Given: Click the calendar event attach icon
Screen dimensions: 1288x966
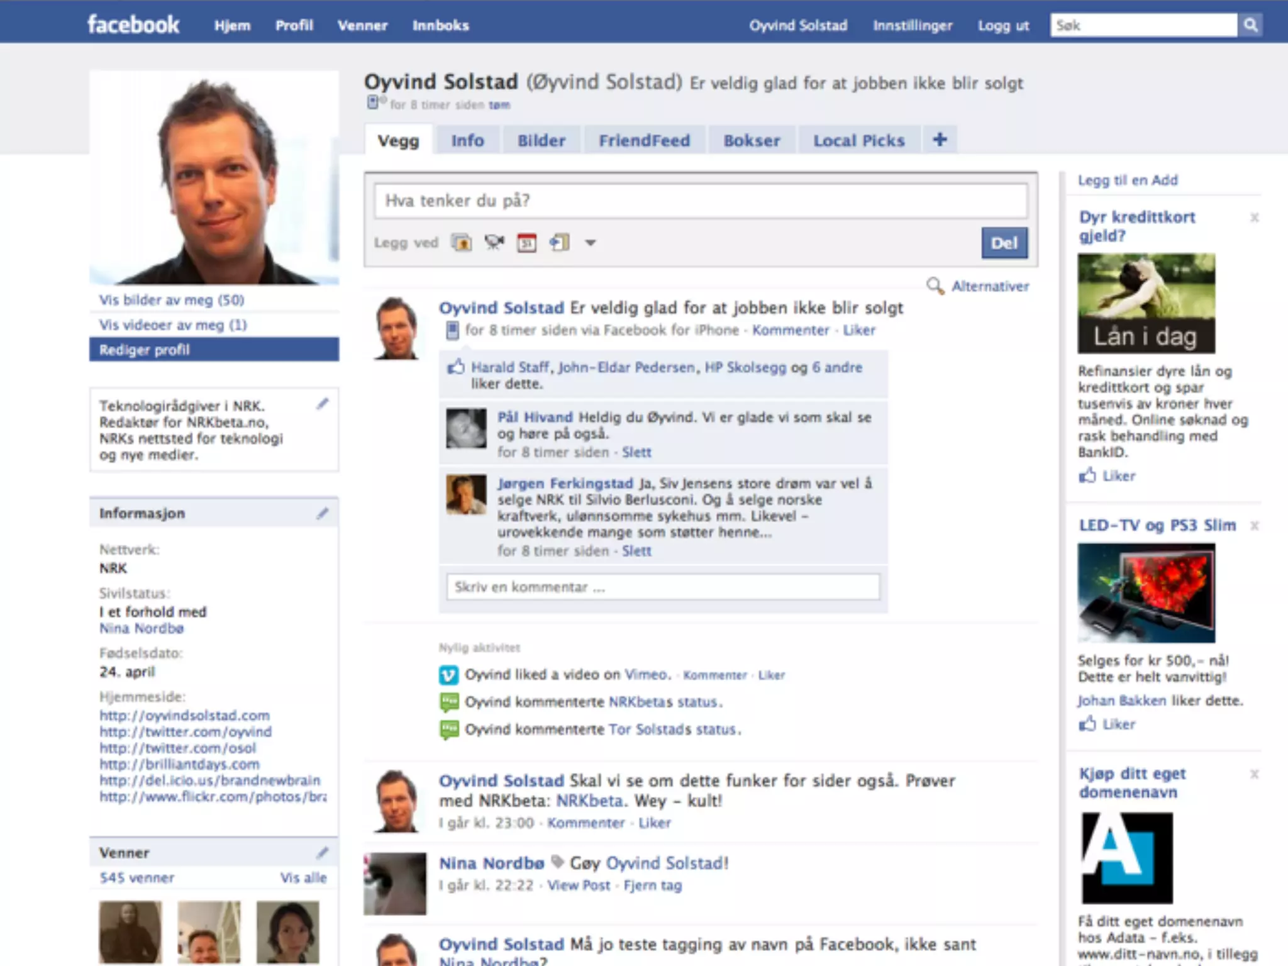Looking at the screenshot, I should coord(527,243).
